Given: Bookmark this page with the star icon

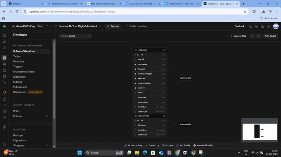Looking at the screenshot, I should (245, 11).
